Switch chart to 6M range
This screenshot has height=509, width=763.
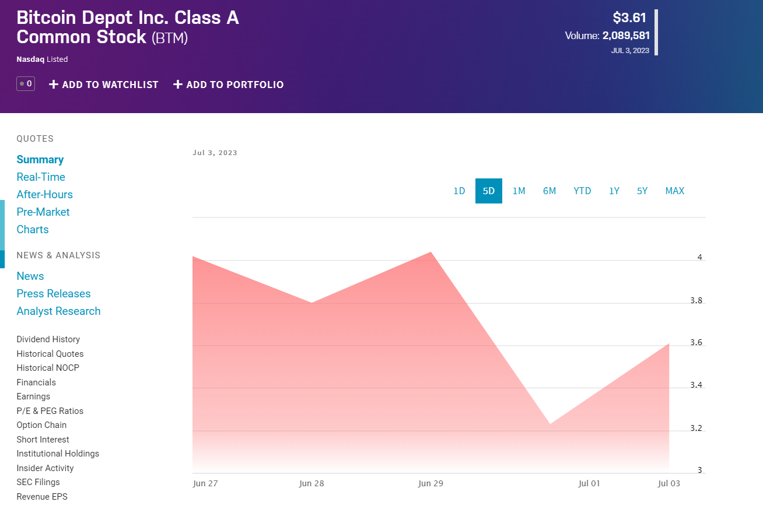coord(549,191)
